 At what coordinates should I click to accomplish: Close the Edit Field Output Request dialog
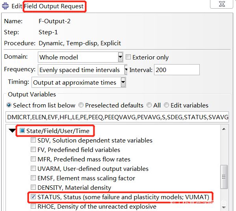221,4
